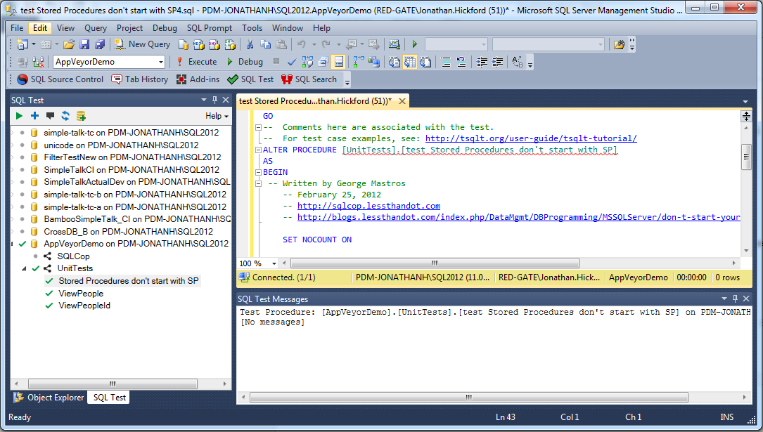Toggle Results to Grid output mode
Viewport: 763px width, 432px height.
click(x=410, y=62)
